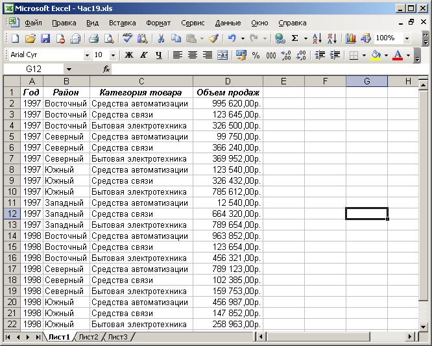
Task: Open a file using the folder icon
Action: click(x=30, y=38)
